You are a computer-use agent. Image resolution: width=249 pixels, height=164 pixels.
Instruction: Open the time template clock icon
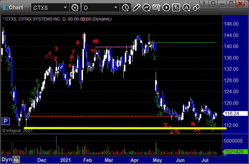coord(125,8)
